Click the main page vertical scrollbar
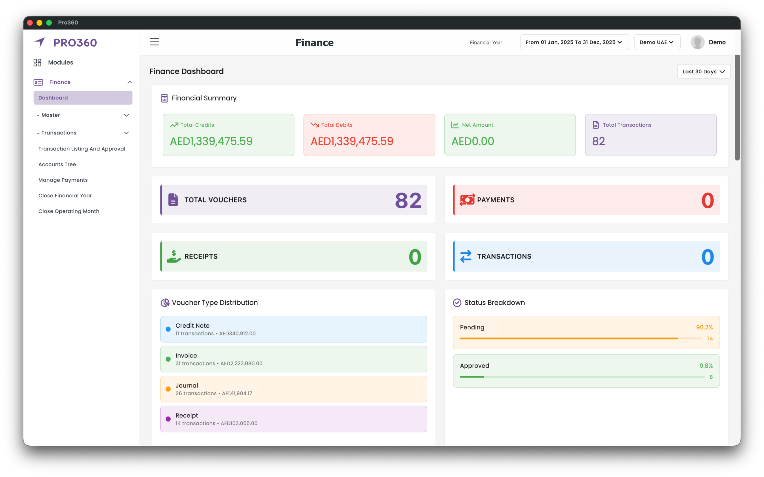 [737, 108]
